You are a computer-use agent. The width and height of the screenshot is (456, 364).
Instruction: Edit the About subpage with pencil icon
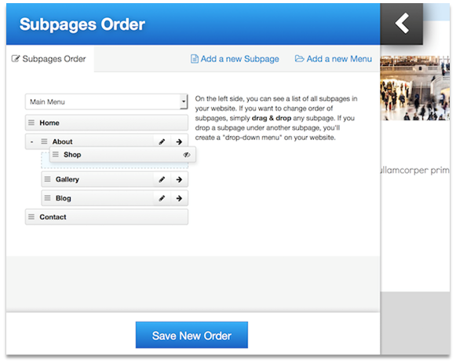click(x=162, y=142)
